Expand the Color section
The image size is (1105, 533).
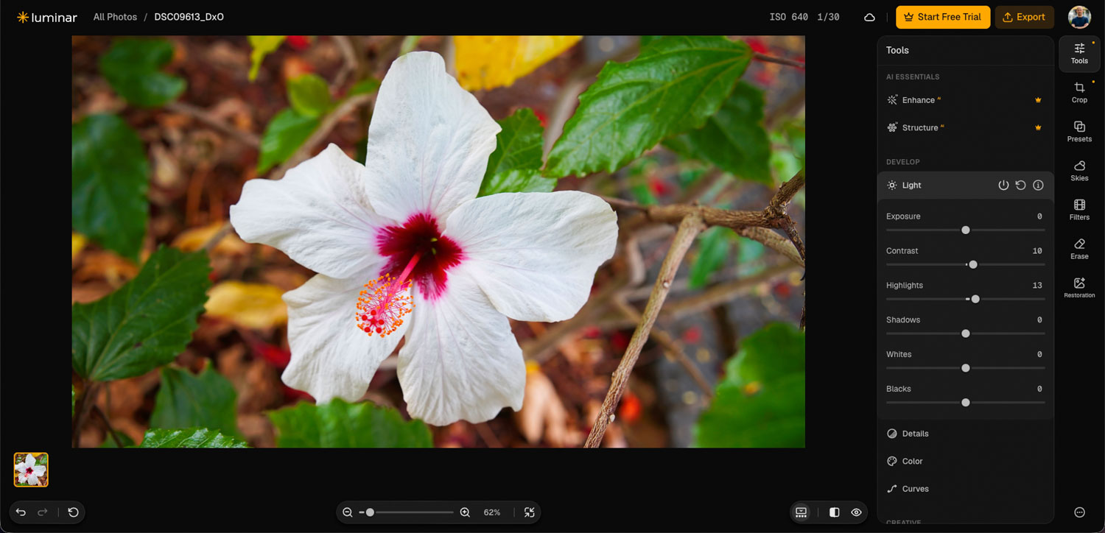tap(965, 461)
